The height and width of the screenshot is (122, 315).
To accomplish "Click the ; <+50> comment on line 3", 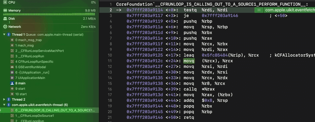I will pos(279,16).
